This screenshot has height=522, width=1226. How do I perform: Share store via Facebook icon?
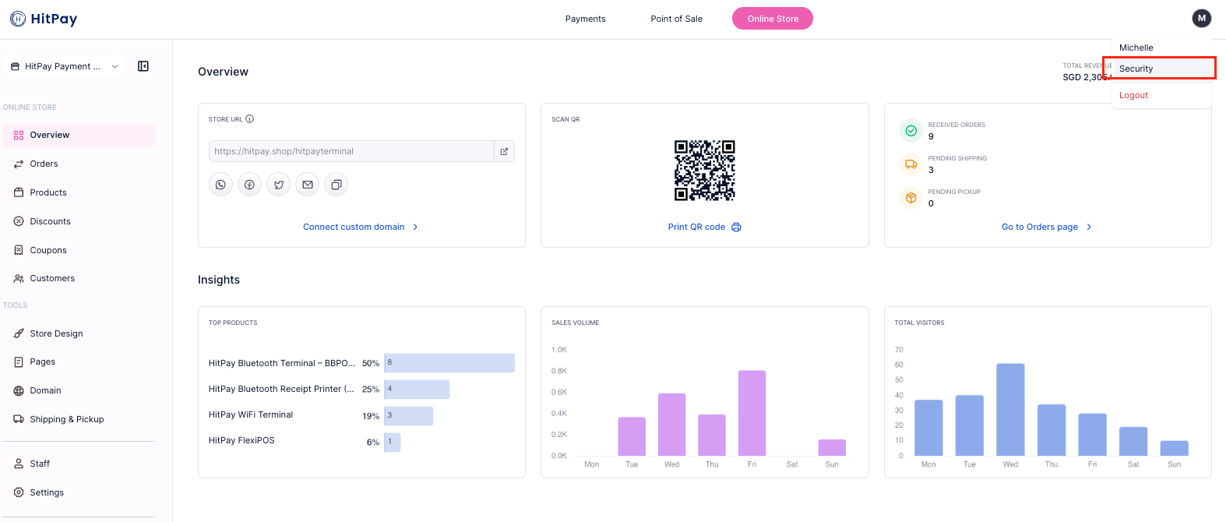[x=249, y=185]
